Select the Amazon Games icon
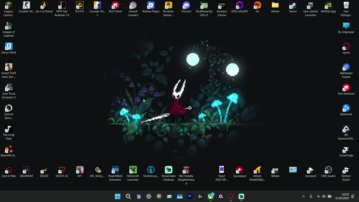 [222, 9]
